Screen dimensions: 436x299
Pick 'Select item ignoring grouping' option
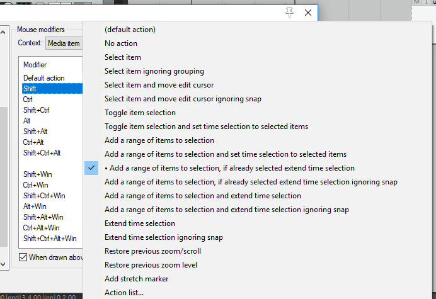coord(154,71)
